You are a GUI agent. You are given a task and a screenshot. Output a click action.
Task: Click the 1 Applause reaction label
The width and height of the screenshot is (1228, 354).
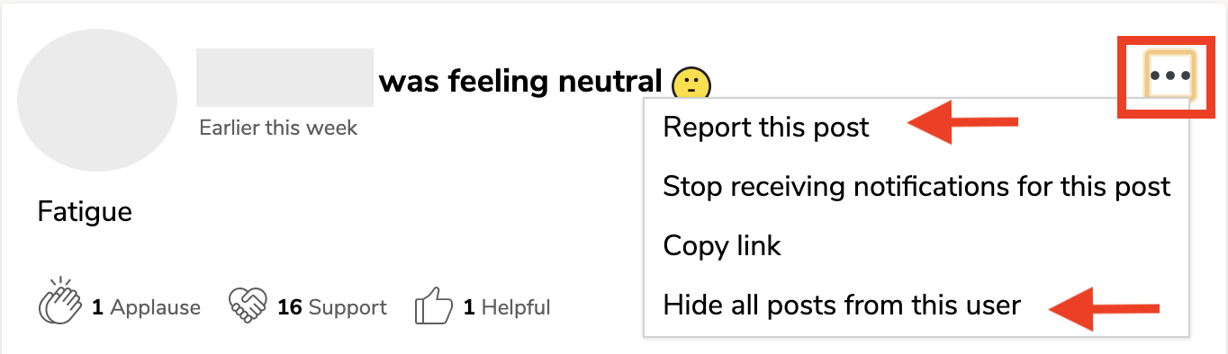point(146,307)
